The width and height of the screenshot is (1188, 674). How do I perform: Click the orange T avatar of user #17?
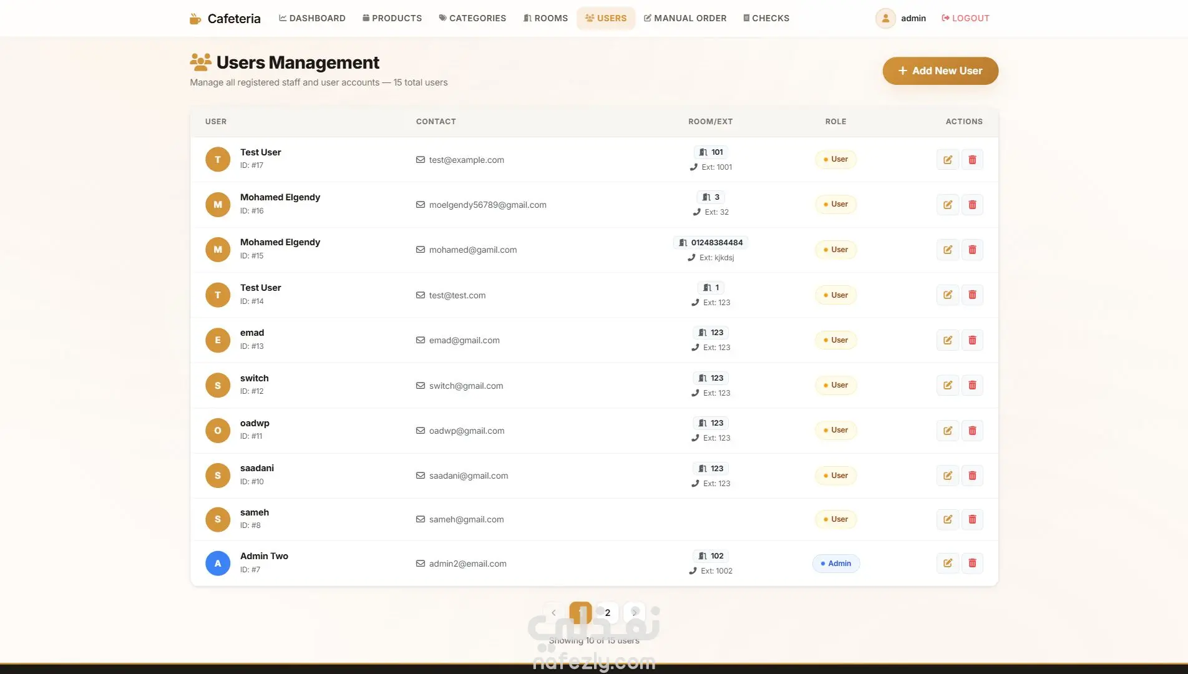218,160
